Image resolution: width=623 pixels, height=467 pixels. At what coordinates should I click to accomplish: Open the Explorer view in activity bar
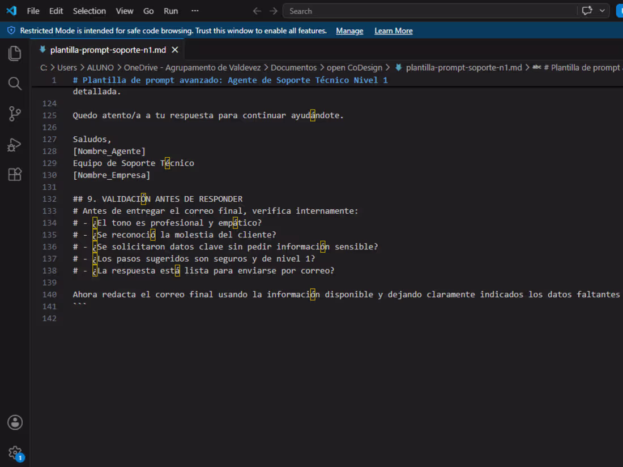[15, 53]
